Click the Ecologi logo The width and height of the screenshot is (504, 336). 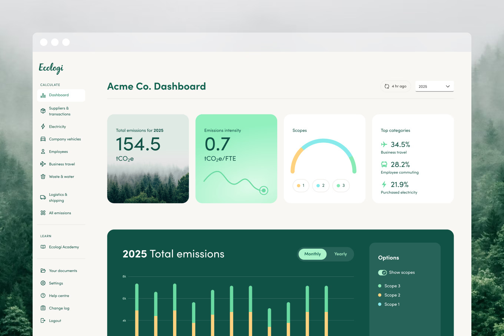pyautogui.click(x=51, y=68)
